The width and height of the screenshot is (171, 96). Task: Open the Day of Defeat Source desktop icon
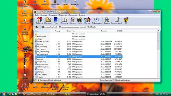pos(25,3)
